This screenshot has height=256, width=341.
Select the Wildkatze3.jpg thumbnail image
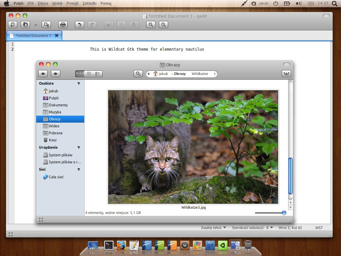tap(193, 147)
